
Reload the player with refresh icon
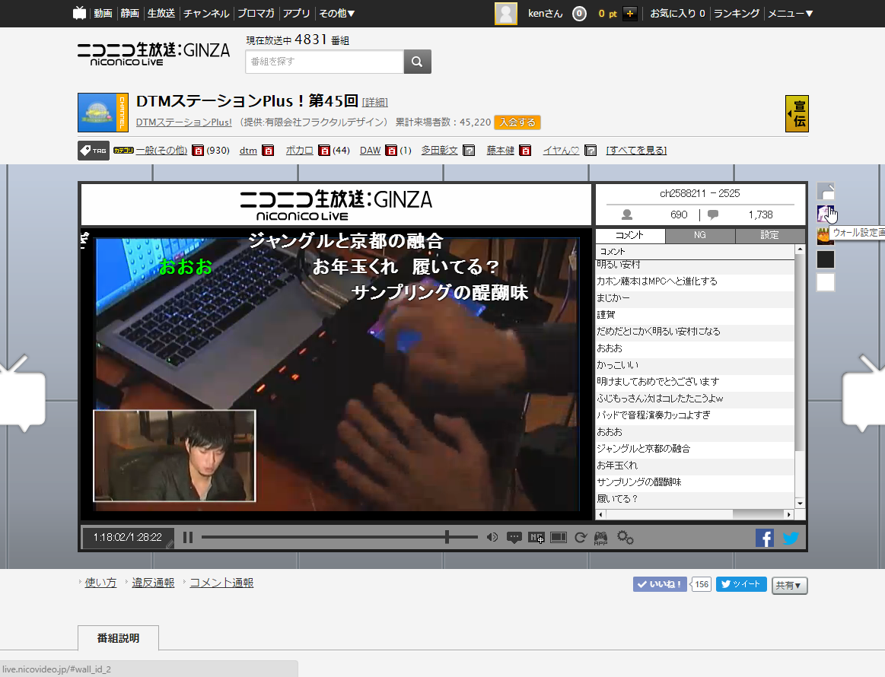tap(580, 538)
